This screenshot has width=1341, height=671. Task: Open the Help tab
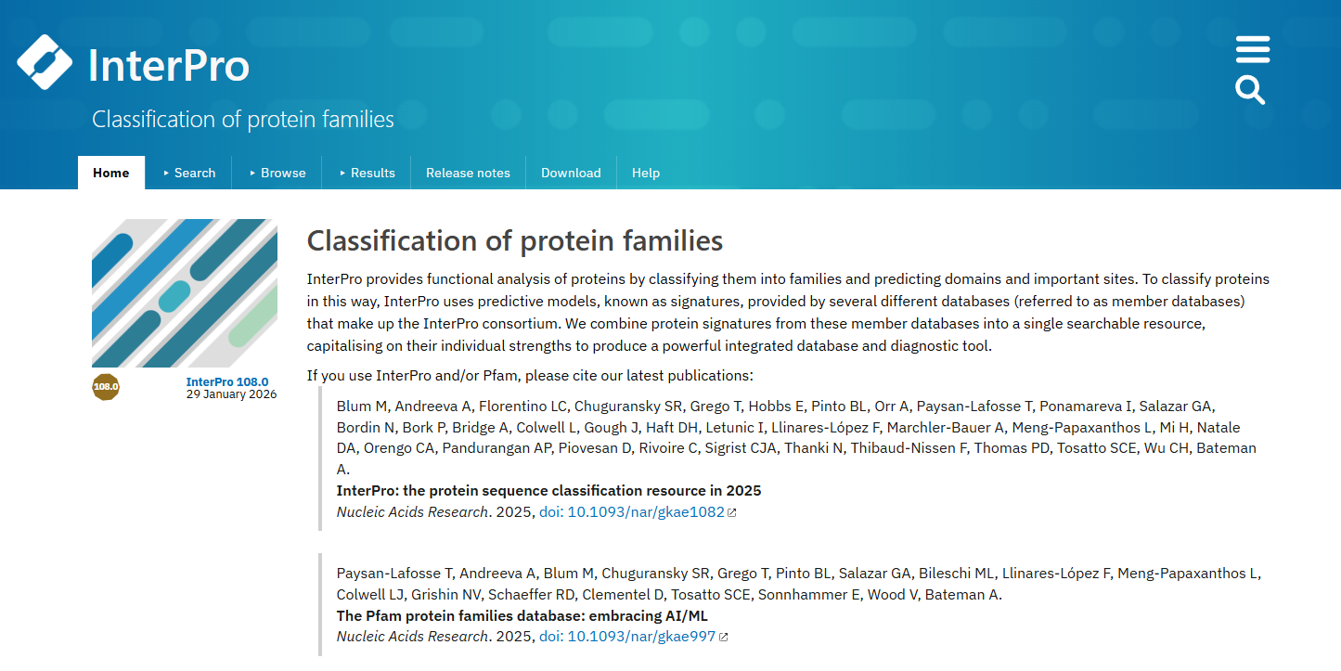tap(646, 173)
